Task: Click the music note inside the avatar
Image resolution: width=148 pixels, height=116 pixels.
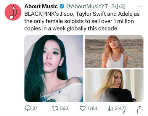Action: coord(13,12)
